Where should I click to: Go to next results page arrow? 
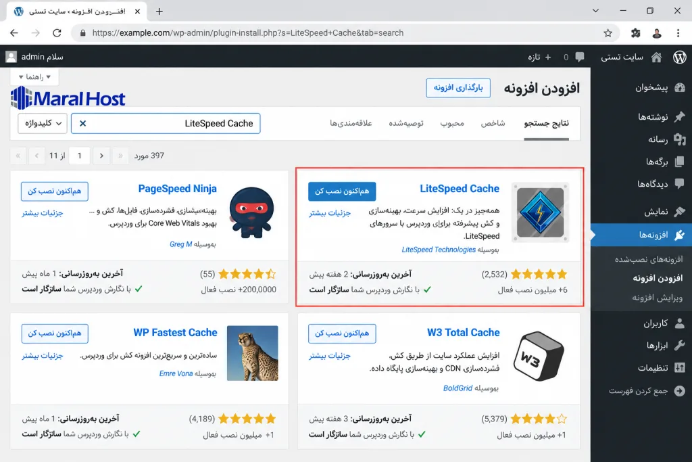(x=101, y=156)
